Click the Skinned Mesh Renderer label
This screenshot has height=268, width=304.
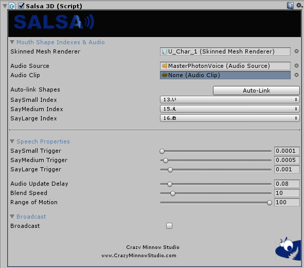[x=45, y=51]
